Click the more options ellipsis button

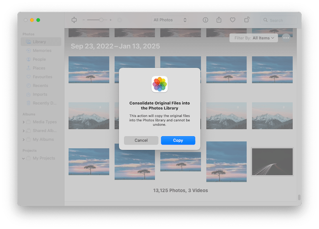click(x=286, y=37)
